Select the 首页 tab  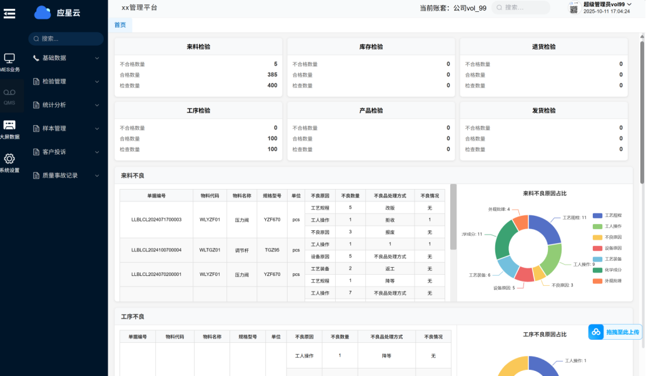click(120, 25)
